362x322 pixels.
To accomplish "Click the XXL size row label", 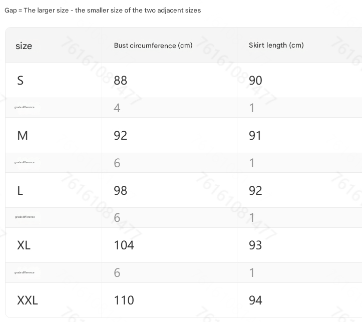I will click(x=28, y=300).
